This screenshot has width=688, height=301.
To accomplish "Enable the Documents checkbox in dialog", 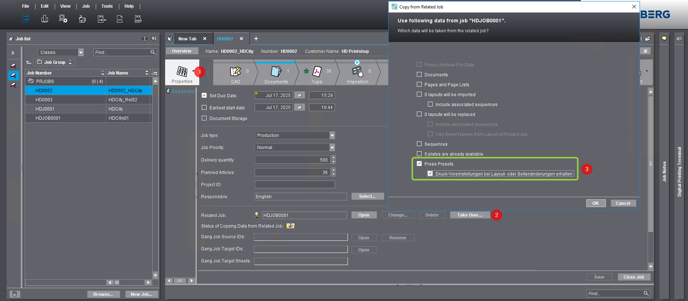I will tap(419, 75).
